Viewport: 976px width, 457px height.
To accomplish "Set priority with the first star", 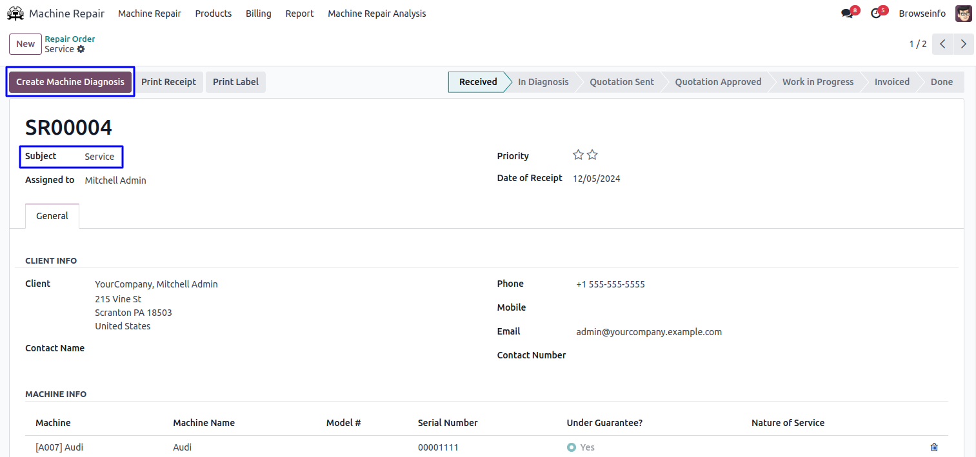I will tap(578, 155).
